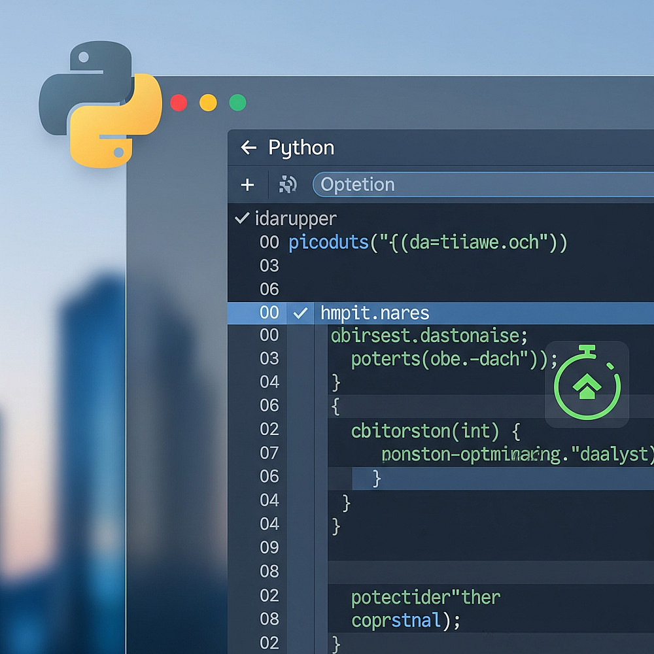Click the red close window dot
Viewport: 654px width, 654px height.
point(179,103)
